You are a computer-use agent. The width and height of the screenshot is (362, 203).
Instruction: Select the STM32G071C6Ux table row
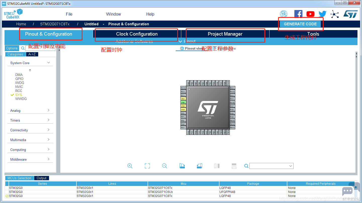point(180,192)
